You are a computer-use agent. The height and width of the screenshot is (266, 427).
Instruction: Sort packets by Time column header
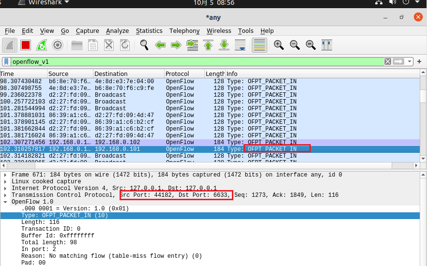point(23,74)
